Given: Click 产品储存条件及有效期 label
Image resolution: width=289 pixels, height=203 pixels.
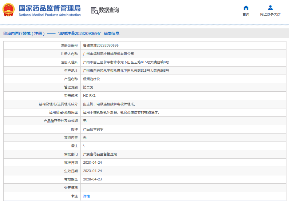Looking at the screenshot, I should (x=61, y=121).
